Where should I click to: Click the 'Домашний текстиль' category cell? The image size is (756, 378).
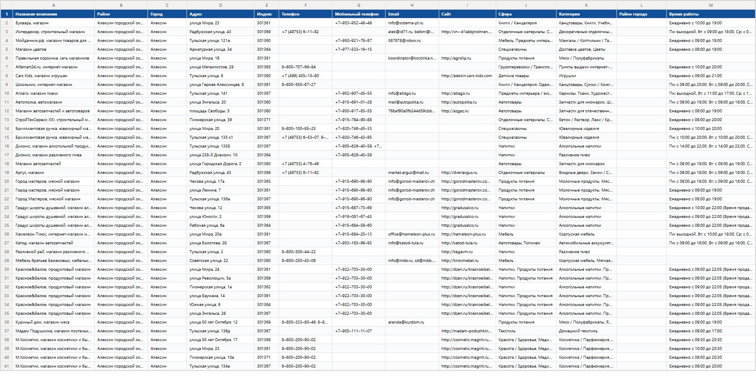(586, 331)
